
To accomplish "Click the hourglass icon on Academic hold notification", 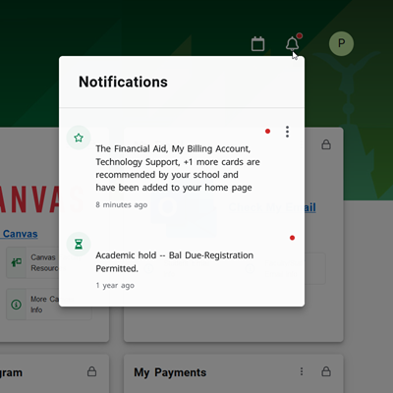I will (x=79, y=245).
